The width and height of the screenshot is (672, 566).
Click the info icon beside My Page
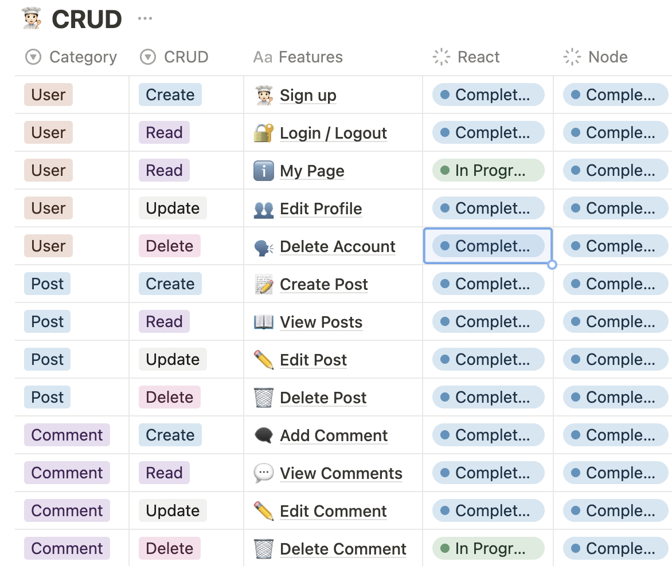coord(264,170)
